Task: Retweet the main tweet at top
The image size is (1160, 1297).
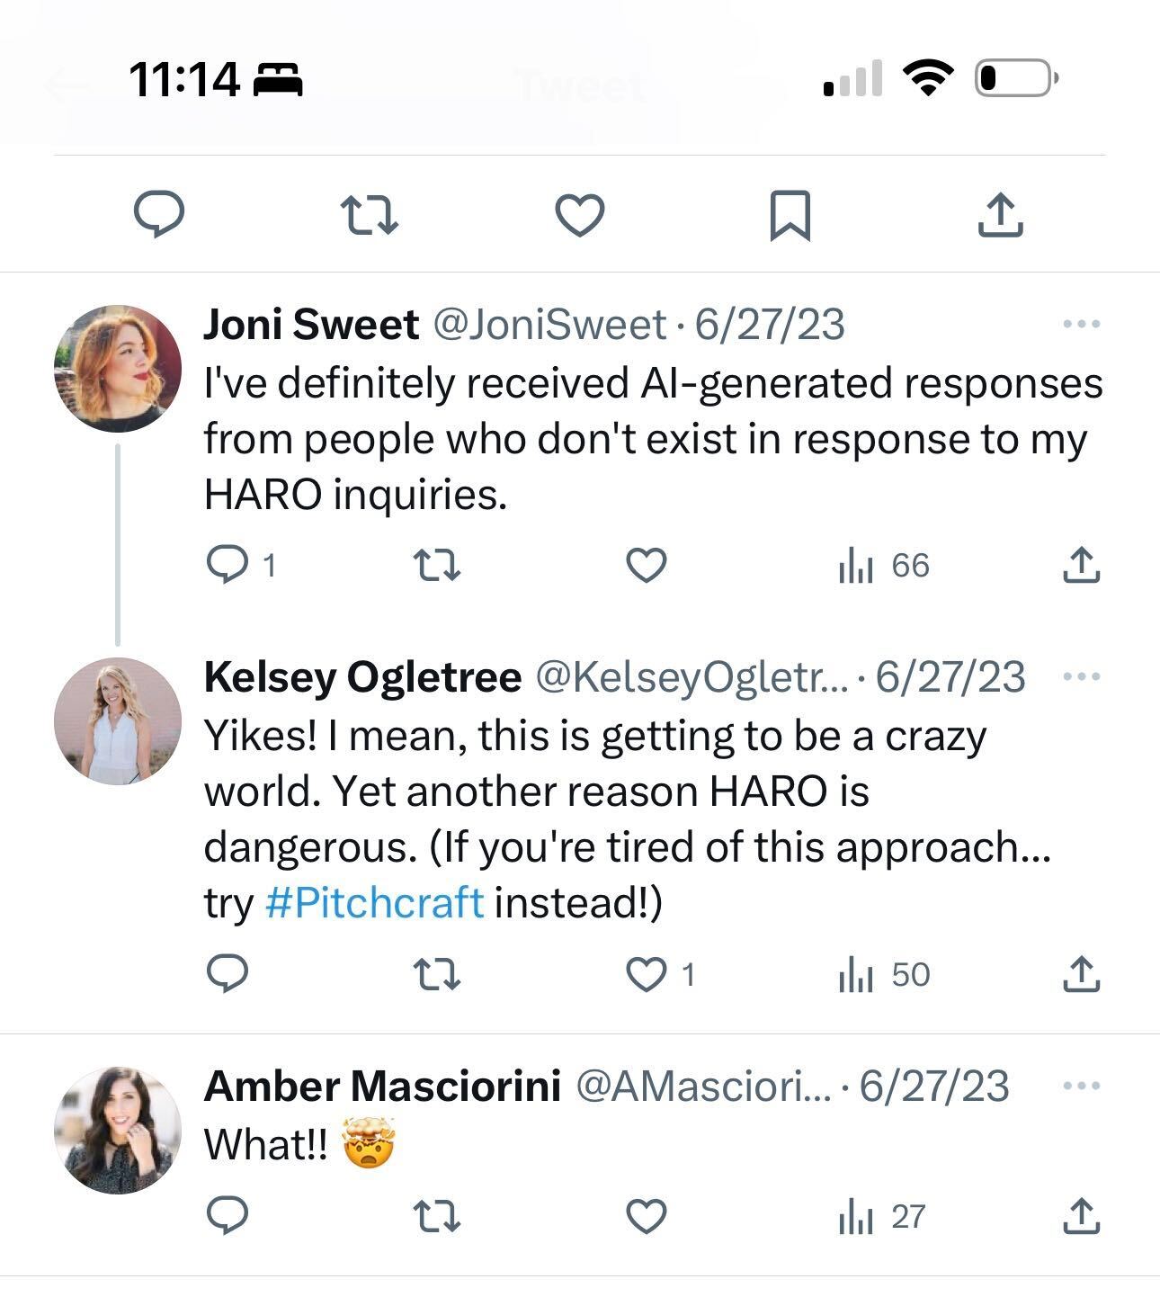Action: pos(370,215)
